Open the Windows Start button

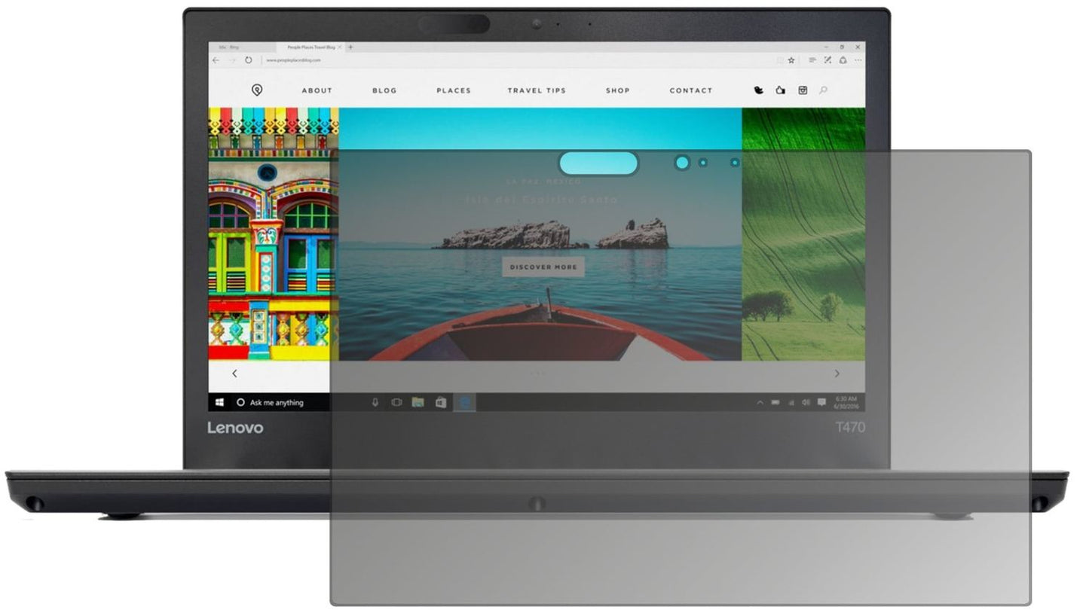[x=221, y=402]
